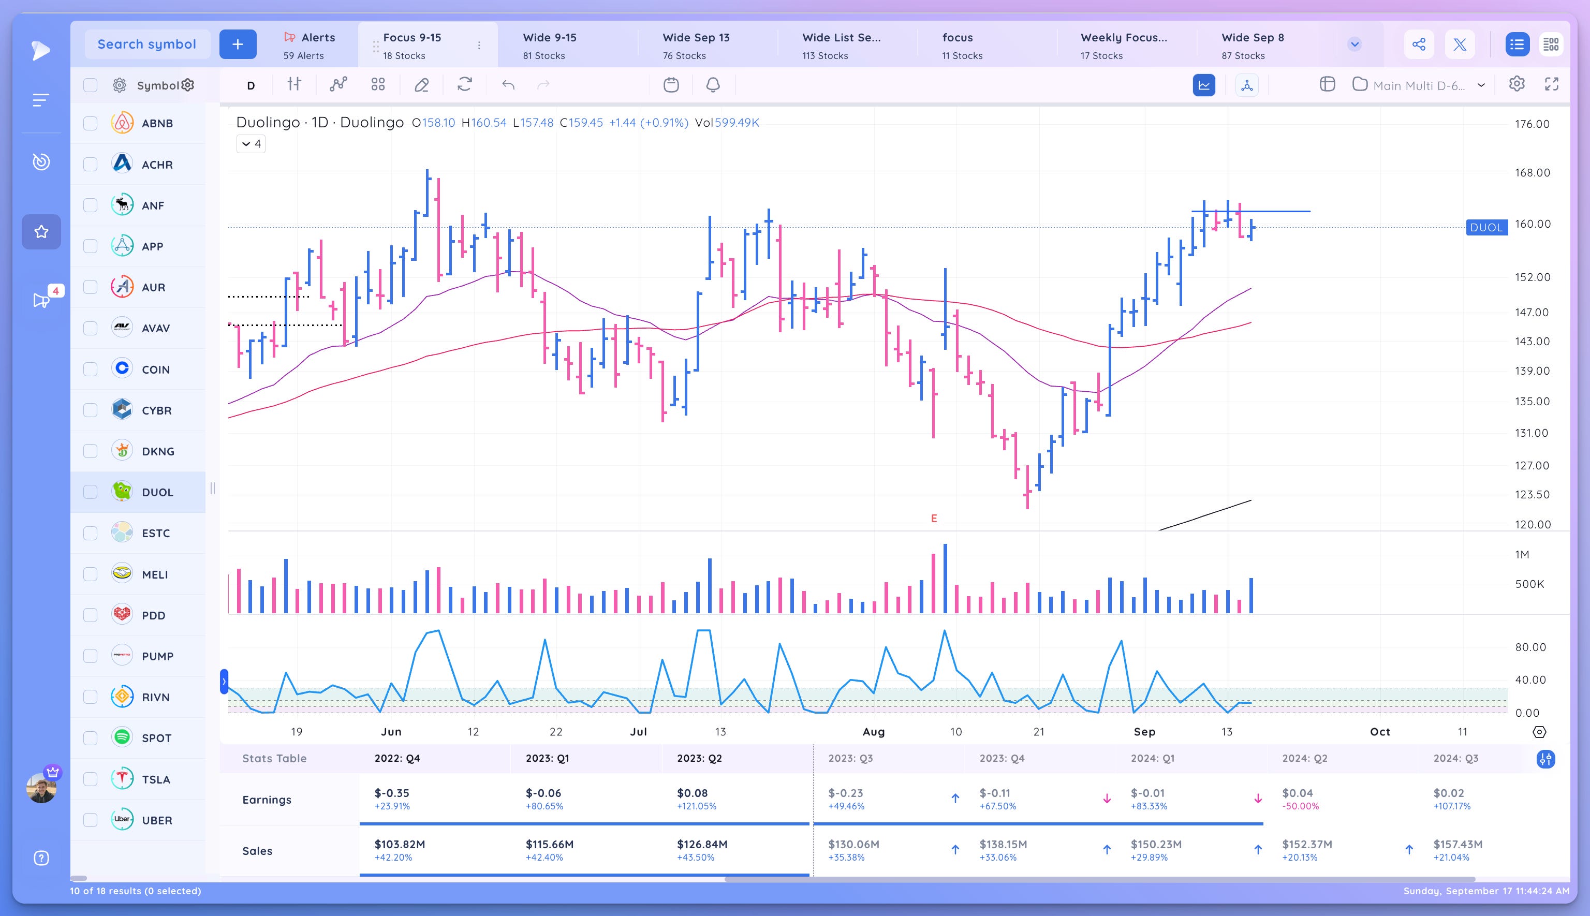Check the COIN row checkbox
Viewport: 1590px width, 916px height.
coord(91,370)
